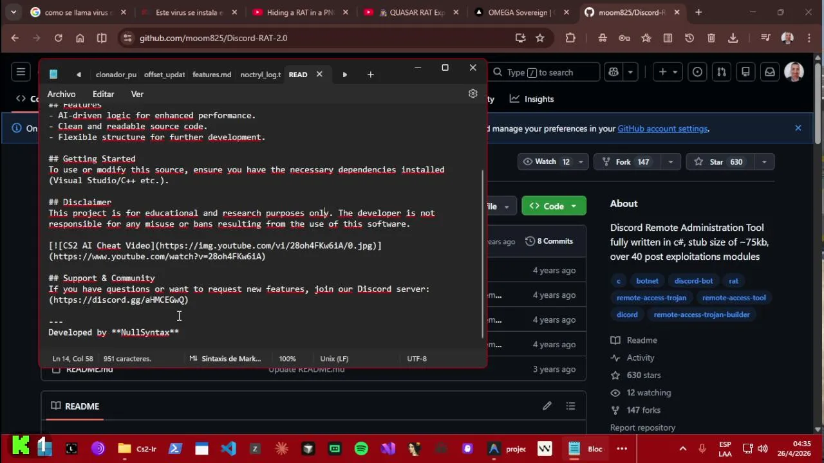Open Visual Studio Code from taskbar
824x463 pixels.
tap(229, 448)
